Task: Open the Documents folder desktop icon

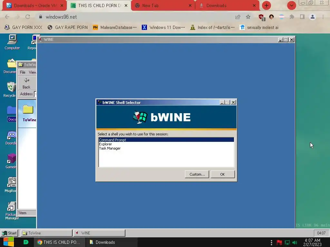Action: point(10,66)
